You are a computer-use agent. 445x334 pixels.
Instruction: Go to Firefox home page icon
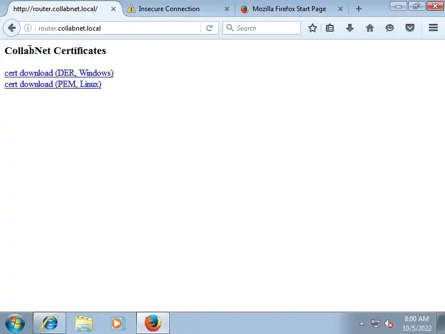[370, 28]
